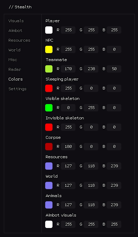Select the Colors tab

click(16, 79)
